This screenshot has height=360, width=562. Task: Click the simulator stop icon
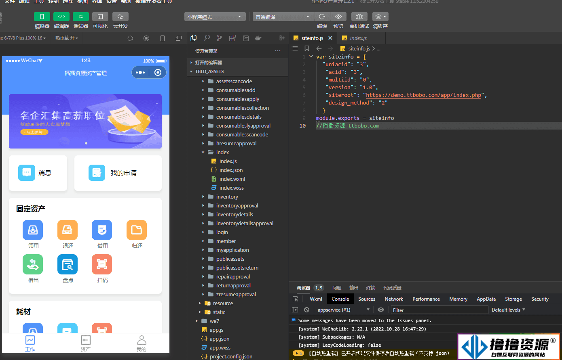coord(146,38)
